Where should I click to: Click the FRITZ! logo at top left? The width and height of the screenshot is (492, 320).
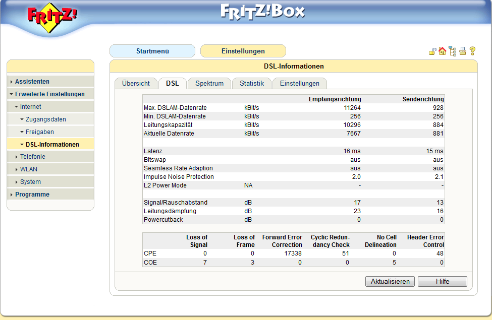click(x=52, y=17)
